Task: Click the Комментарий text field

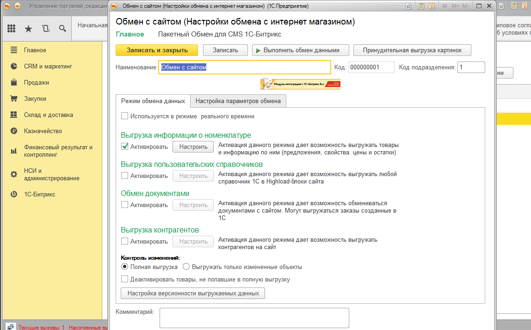Action: click(x=254, y=318)
